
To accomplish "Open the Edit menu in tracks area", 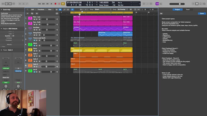I will (x=33, y=9).
